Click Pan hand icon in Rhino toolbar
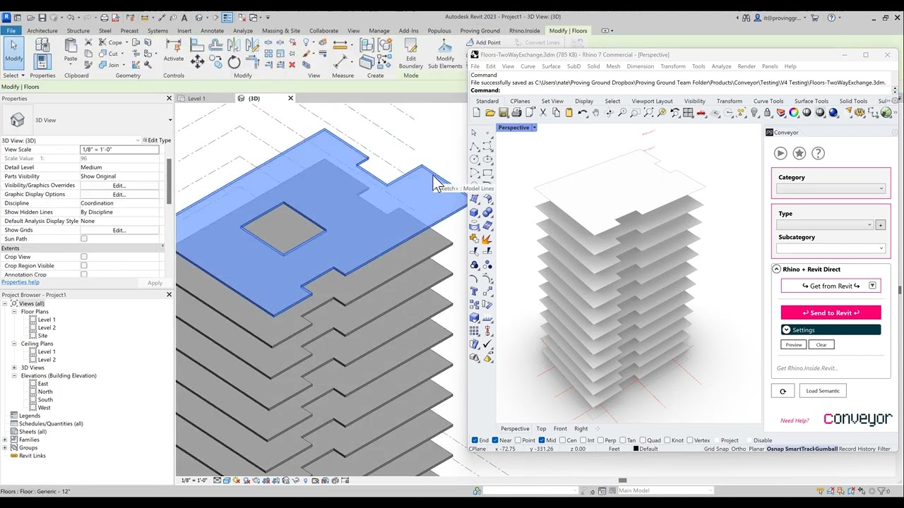 [x=596, y=113]
